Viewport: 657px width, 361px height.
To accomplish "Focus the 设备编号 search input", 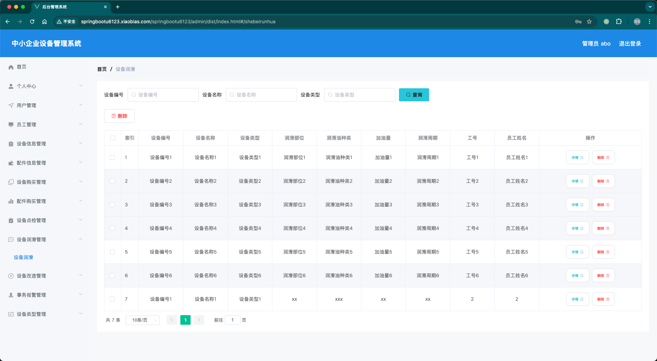I will click(x=163, y=95).
